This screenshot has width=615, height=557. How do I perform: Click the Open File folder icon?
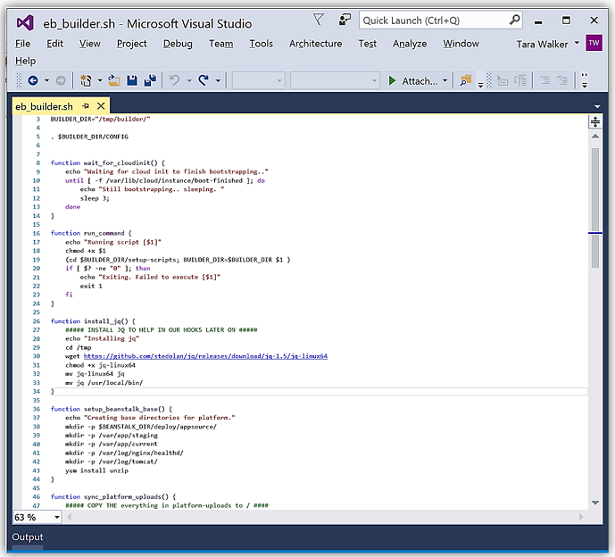[x=114, y=80]
